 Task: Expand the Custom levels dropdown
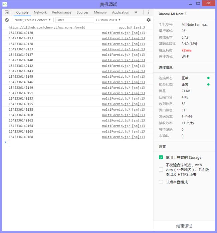tap(108, 20)
